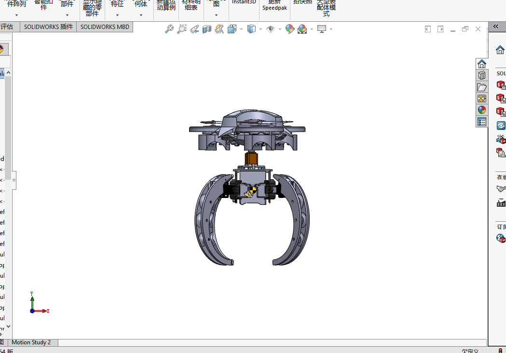Click the 材料明细表 button
506x353 pixels.
191,5
